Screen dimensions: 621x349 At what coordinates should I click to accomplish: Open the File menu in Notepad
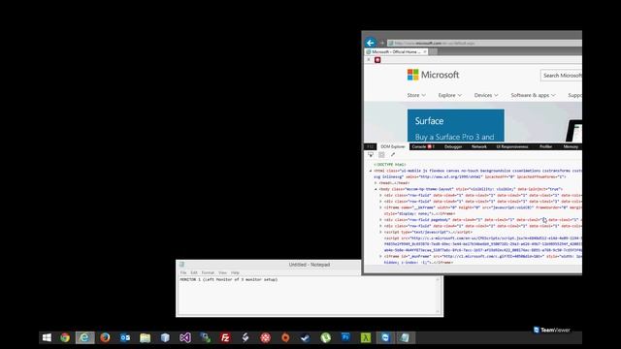(183, 272)
